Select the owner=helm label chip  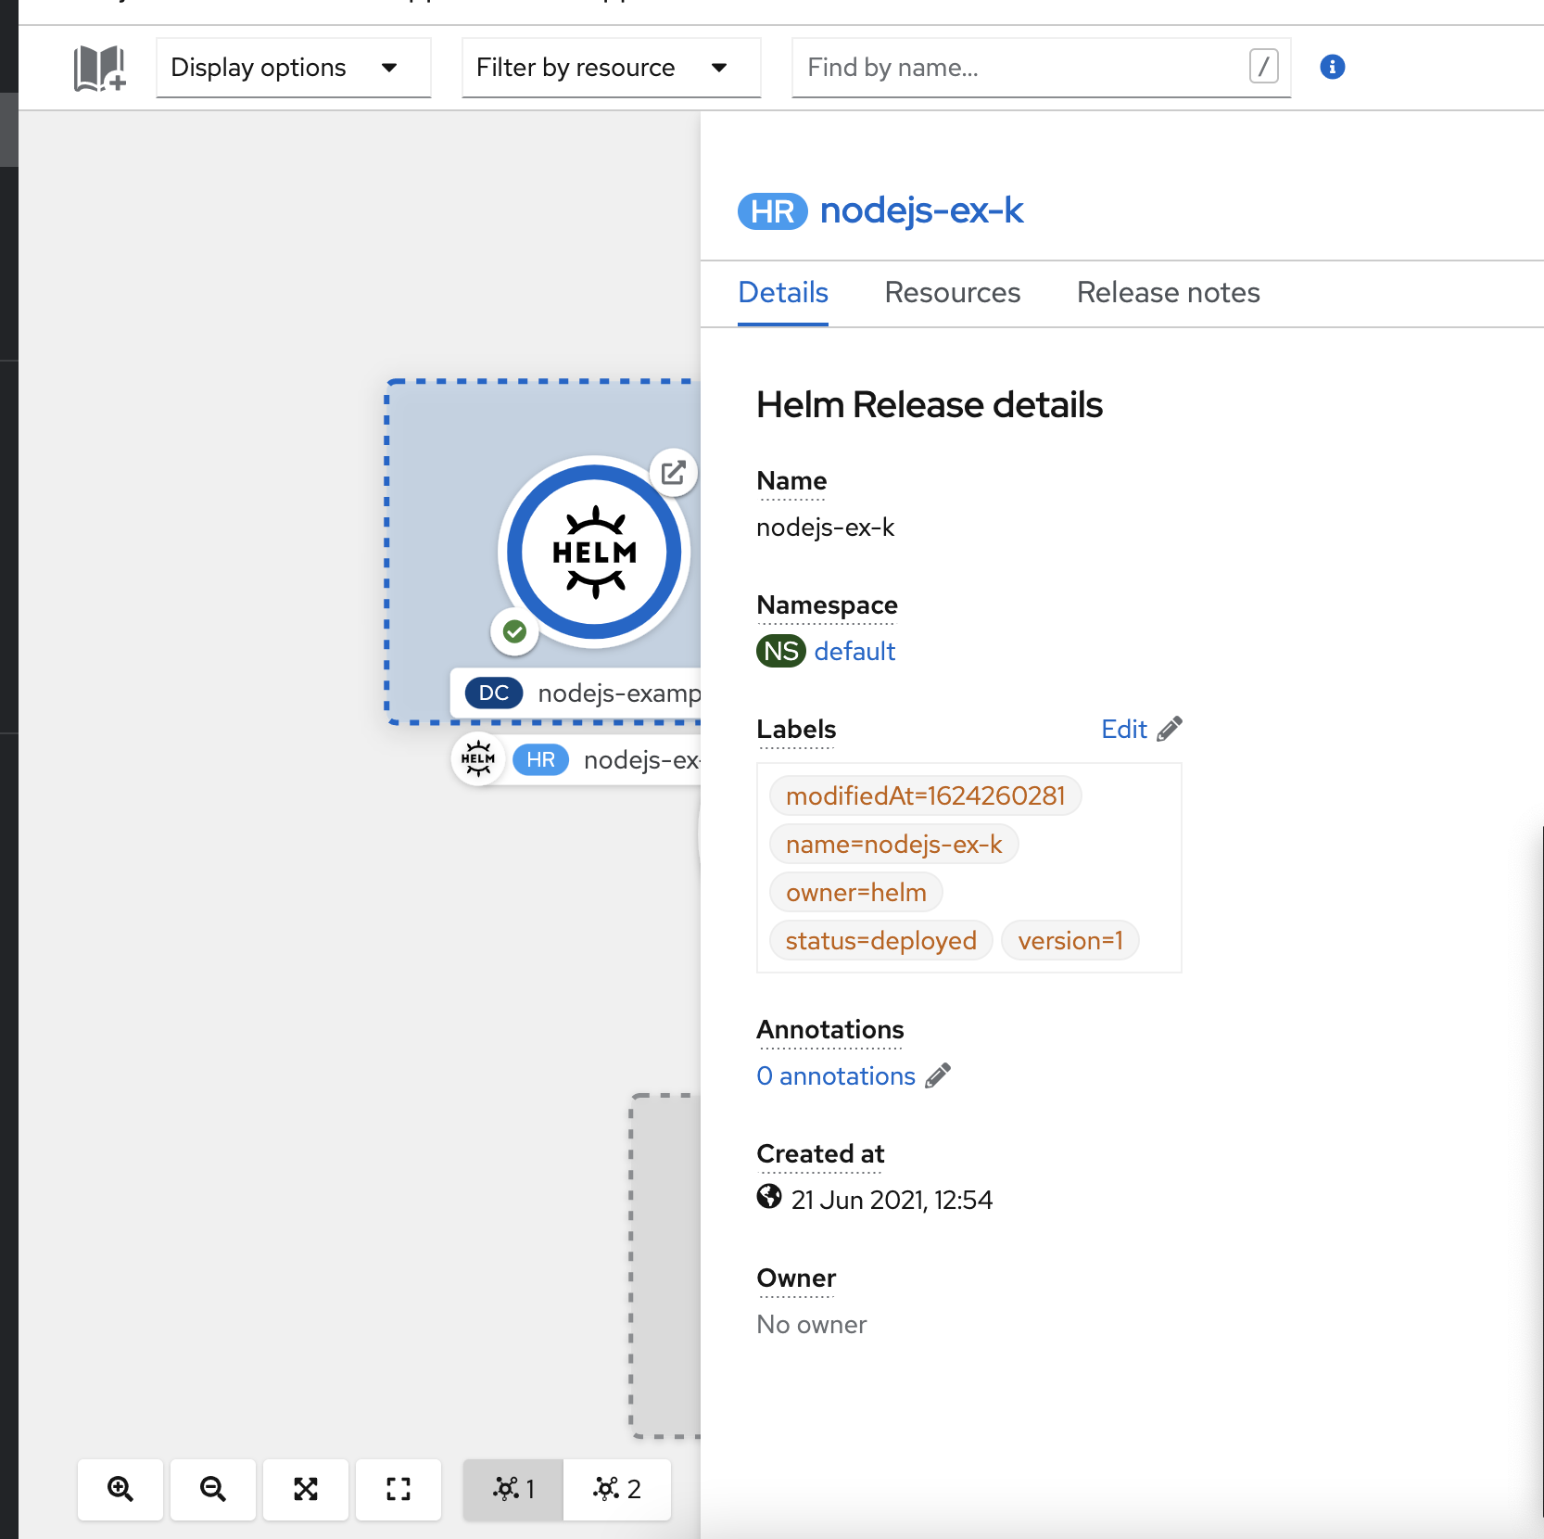855,893
